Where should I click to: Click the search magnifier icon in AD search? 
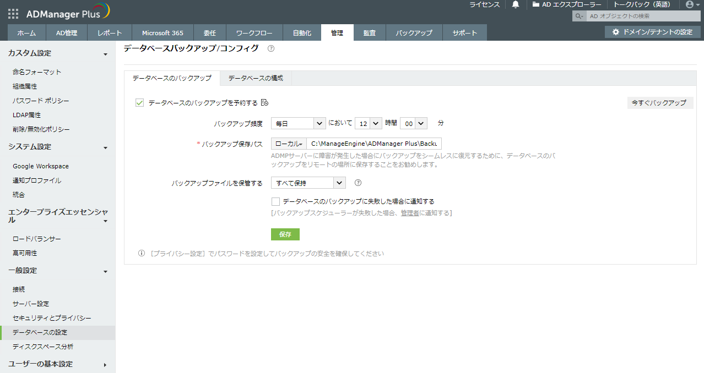click(578, 16)
